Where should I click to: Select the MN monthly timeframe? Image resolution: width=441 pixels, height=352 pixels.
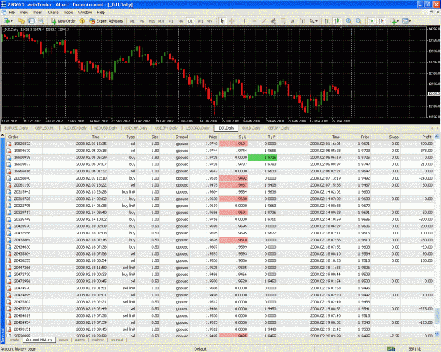[x=210, y=21]
